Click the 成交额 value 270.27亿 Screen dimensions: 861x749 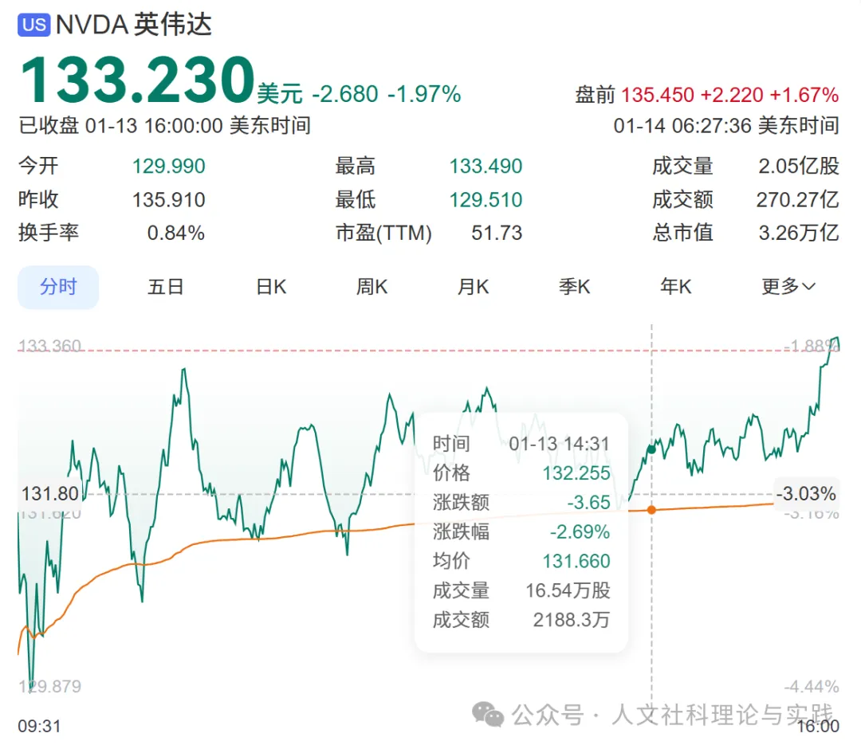(798, 200)
